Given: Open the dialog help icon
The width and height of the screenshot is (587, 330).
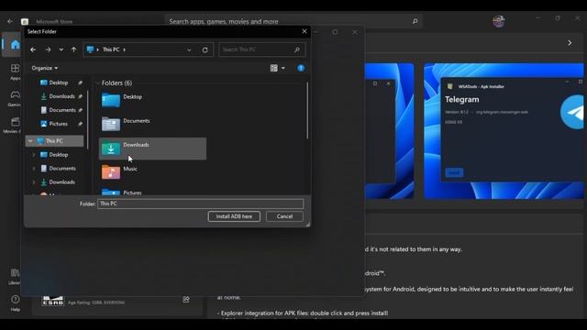Looking at the screenshot, I should pos(301,68).
